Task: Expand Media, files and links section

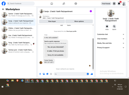Action: (111, 43)
